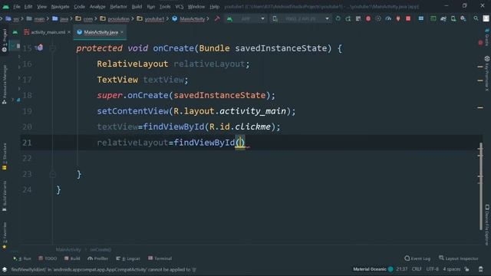This screenshot has height=276, width=491.
Task: Click the '4 spaces' indent status
Action: coord(452,269)
